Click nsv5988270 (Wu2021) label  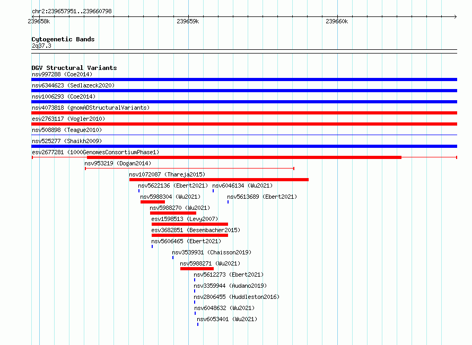[180, 208]
